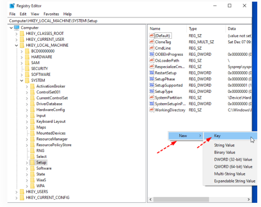Open the New submenu in context menu
This screenshot has width=261, height=207.
[x=185, y=136]
